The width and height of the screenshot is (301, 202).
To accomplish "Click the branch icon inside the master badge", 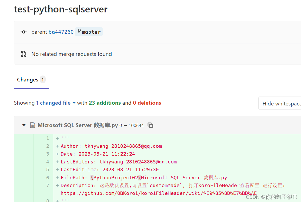I will pyautogui.click(x=80, y=32).
